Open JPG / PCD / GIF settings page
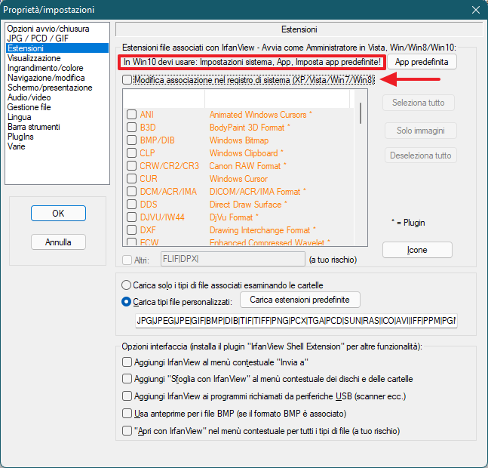Viewport: 488px width, 468px height. (x=38, y=38)
